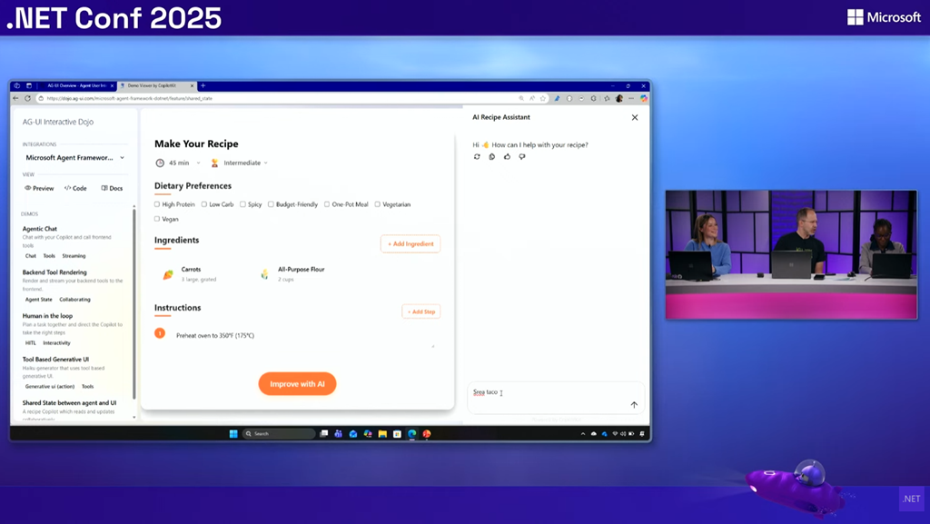
Task: Copy the assistant greeting message
Action: [x=491, y=156]
